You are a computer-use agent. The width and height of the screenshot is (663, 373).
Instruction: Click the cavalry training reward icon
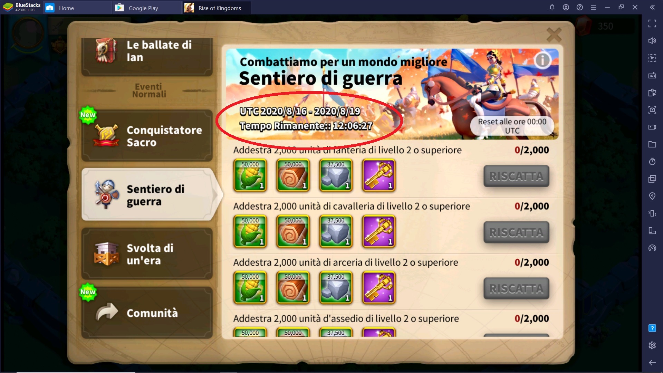pyautogui.click(x=250, y=232)
